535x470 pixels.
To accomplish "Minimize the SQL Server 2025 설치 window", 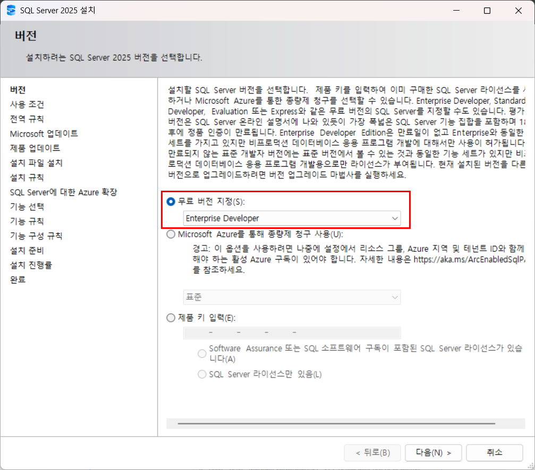I will [456, 11].
